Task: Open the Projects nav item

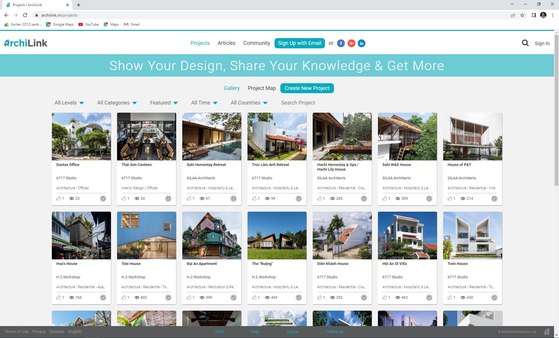Action: coord(200,43)
